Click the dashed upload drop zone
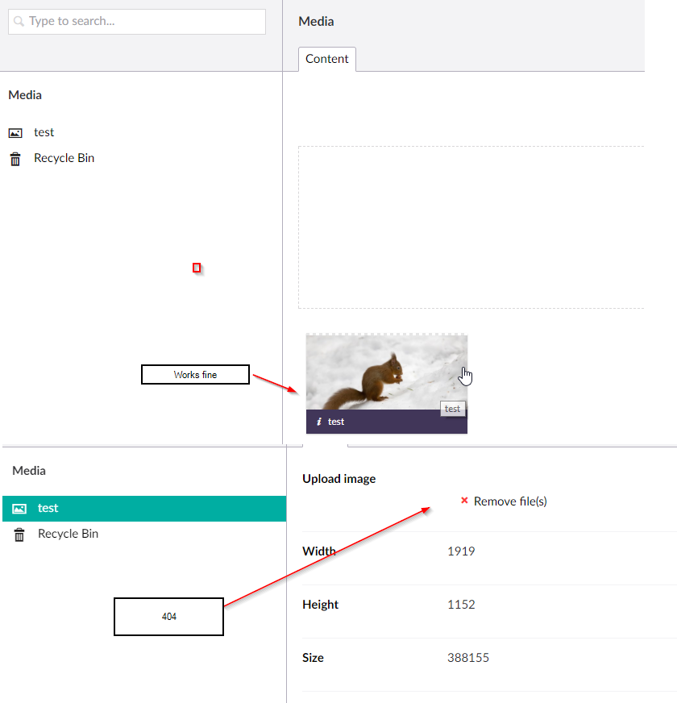Image resolution: width=677 pixels, height=703 pixels. tap(471, 227)
